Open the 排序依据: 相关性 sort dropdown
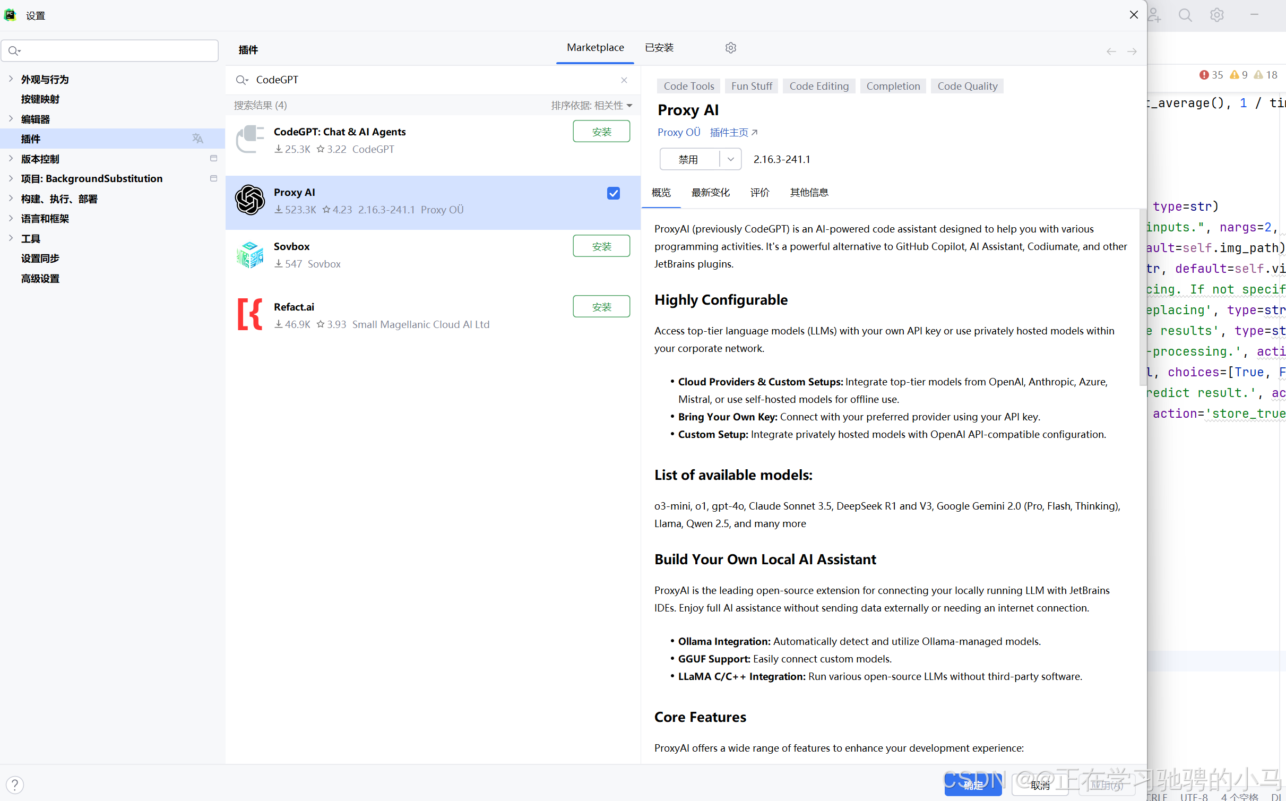The width and height of the screenshot is (1286, 801). 591,106
